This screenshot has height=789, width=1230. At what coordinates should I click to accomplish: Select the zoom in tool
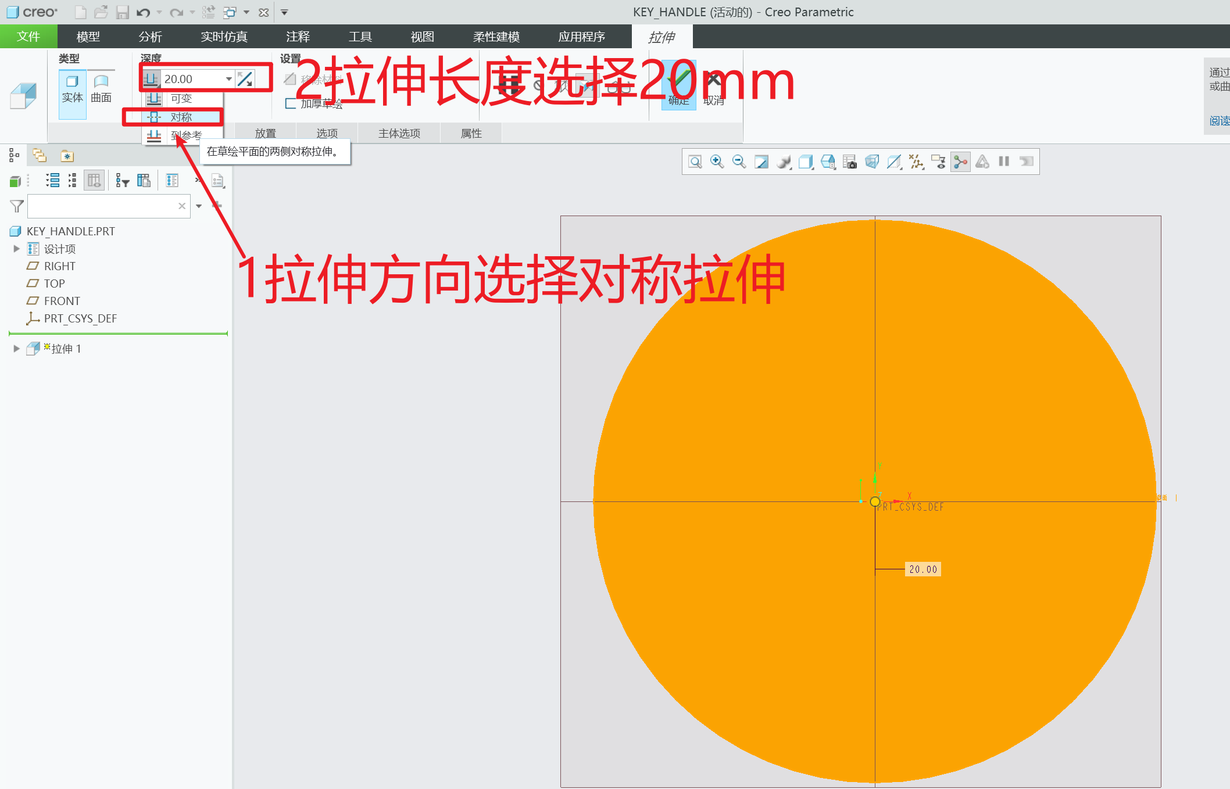point(717,162)
